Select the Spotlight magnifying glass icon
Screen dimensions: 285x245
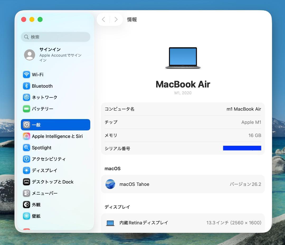pos(26,148)
